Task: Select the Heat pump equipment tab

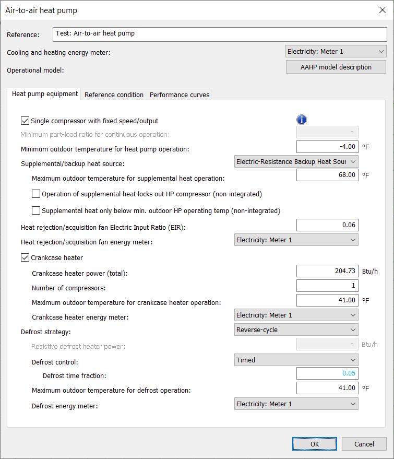Action: (45, 94)
